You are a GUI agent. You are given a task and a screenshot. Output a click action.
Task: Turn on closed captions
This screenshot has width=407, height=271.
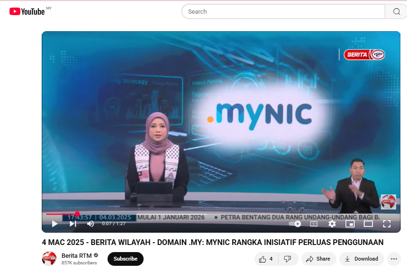pyautogui.click(x=314, y=224)
